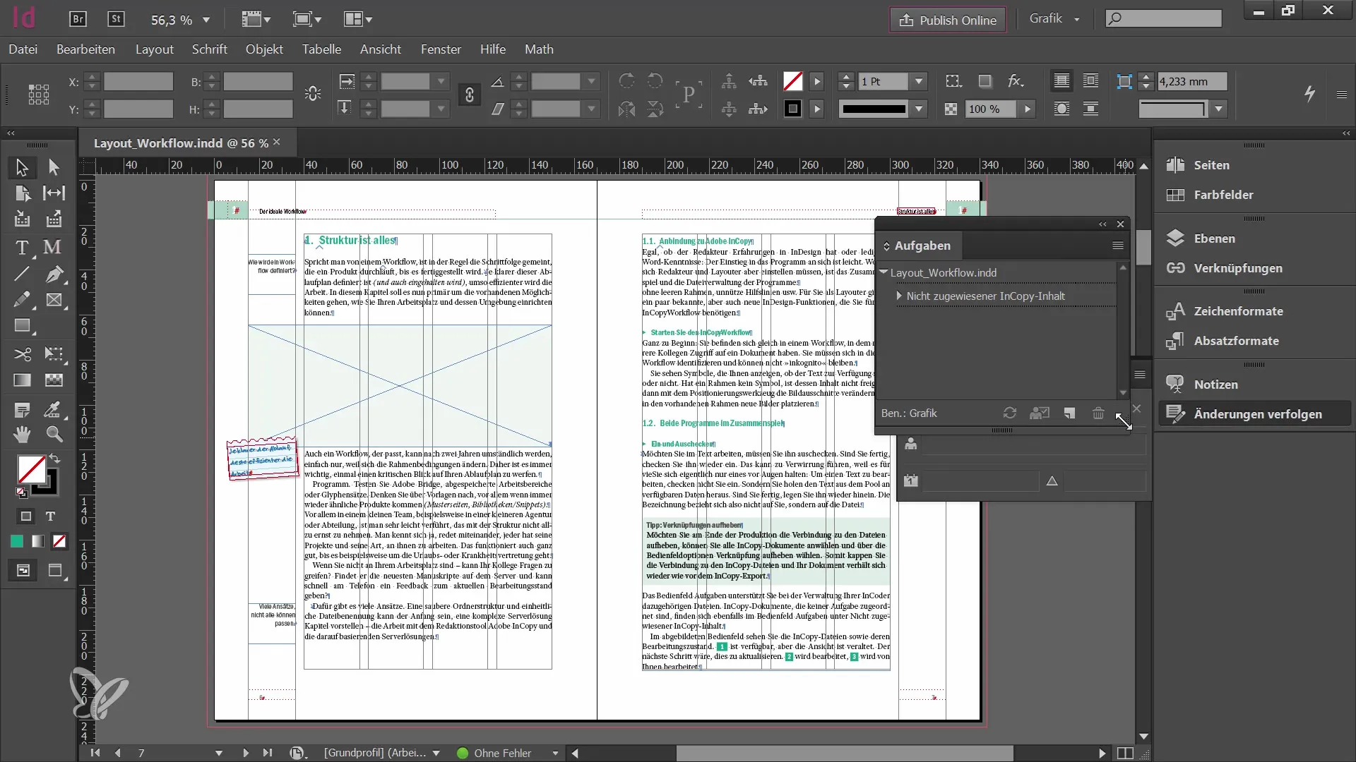Image resolution: width=1356 pixels, height=762 pixels.
Task: Toggle split layout view button
Action: click(1126, 754)
